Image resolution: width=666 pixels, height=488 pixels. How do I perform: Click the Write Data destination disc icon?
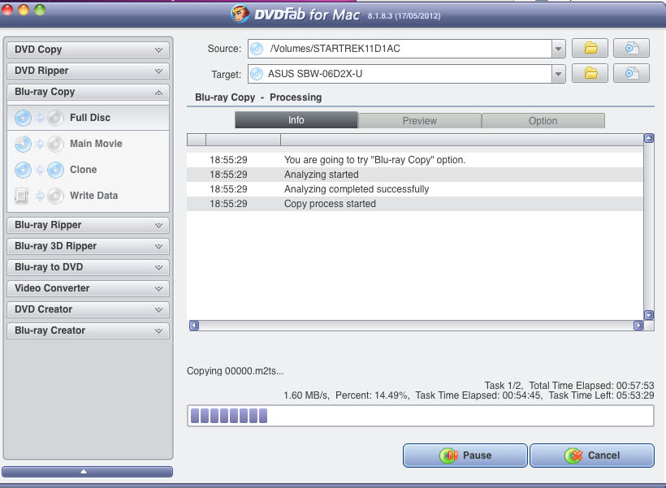[x=56, y=196]
